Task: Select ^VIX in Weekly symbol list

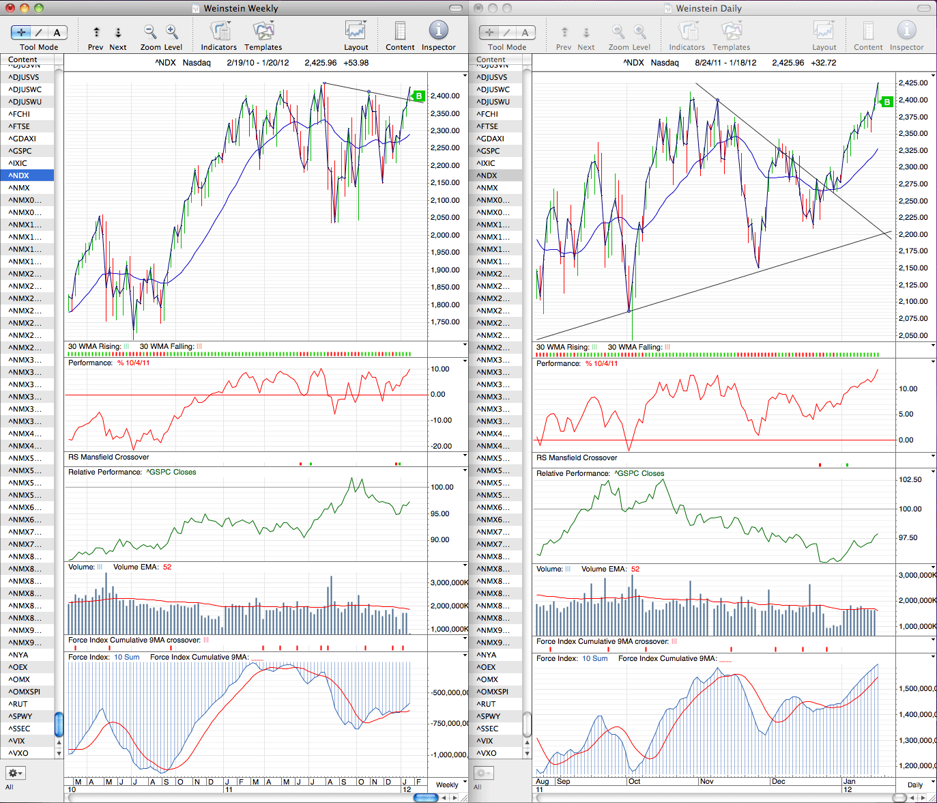Action: [27, 741]
